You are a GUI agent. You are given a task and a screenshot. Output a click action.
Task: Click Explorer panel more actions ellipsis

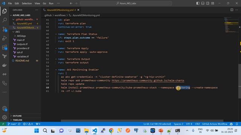click(x=37, y=10)
